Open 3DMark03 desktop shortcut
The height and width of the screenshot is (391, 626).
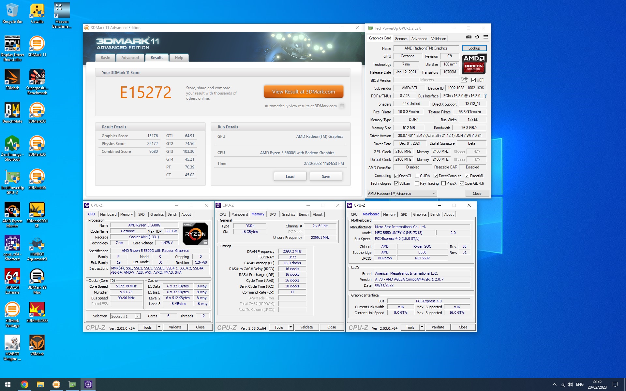click(x=37, y=113)
